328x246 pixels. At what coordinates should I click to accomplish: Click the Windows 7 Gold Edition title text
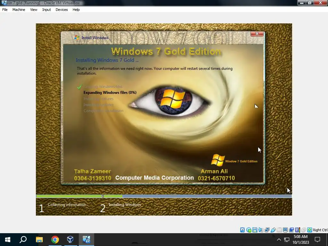pos(166,52)
